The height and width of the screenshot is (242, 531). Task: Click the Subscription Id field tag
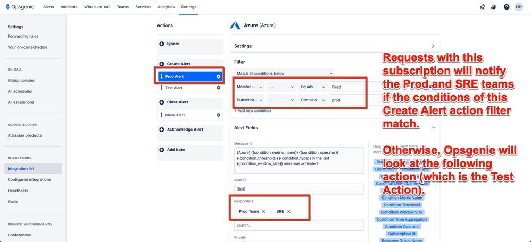point(403,234)
